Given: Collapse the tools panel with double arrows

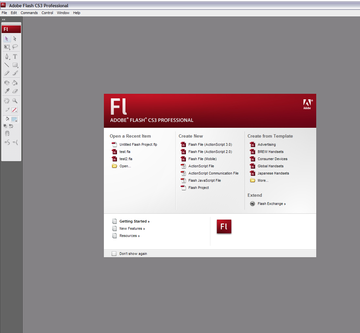Looking at the screenshot, I should click(4, 20).
